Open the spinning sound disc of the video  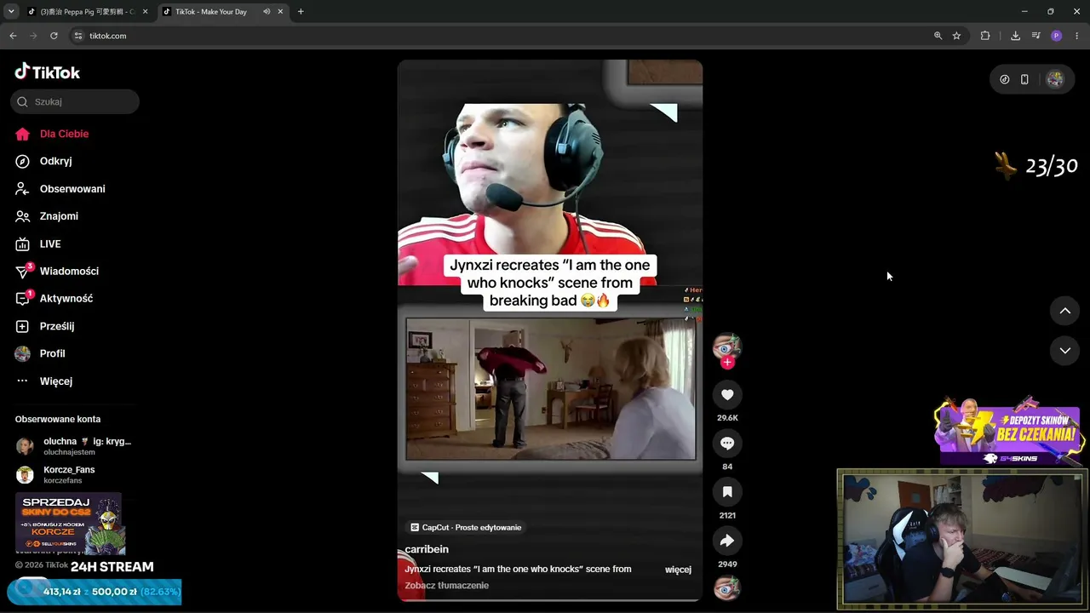727,587
